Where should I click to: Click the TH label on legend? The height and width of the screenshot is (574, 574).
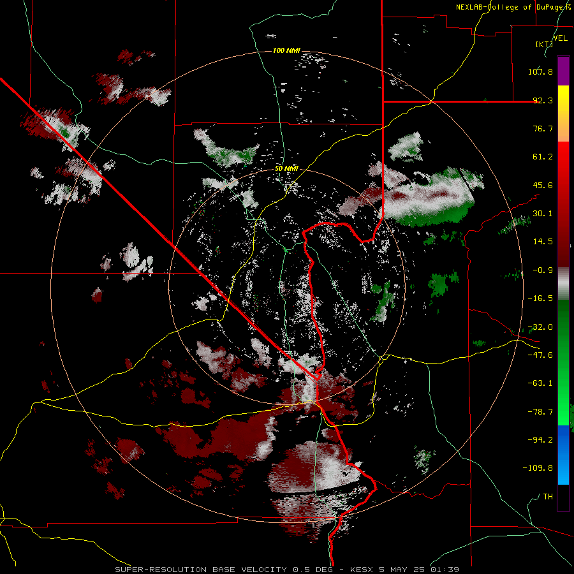tap(548, 497)
